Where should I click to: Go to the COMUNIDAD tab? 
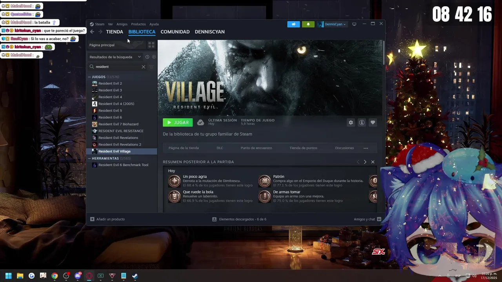[x=175, y=32]
